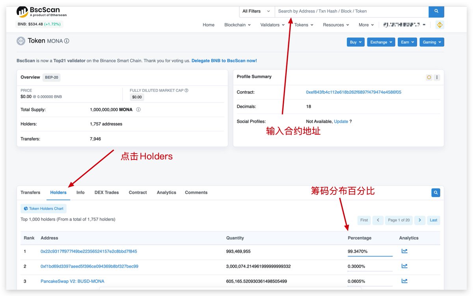Click the chart icon on the PancakeSwap V2 row
This screenshot has width=473, height=296.
tap(404, 281)
